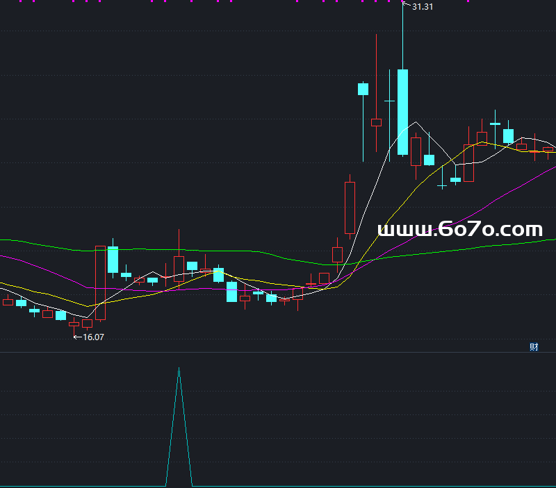Click the signal spike peak in indicator panel
556x488 pixels.
pyautogui.click(x=179, y=369)
